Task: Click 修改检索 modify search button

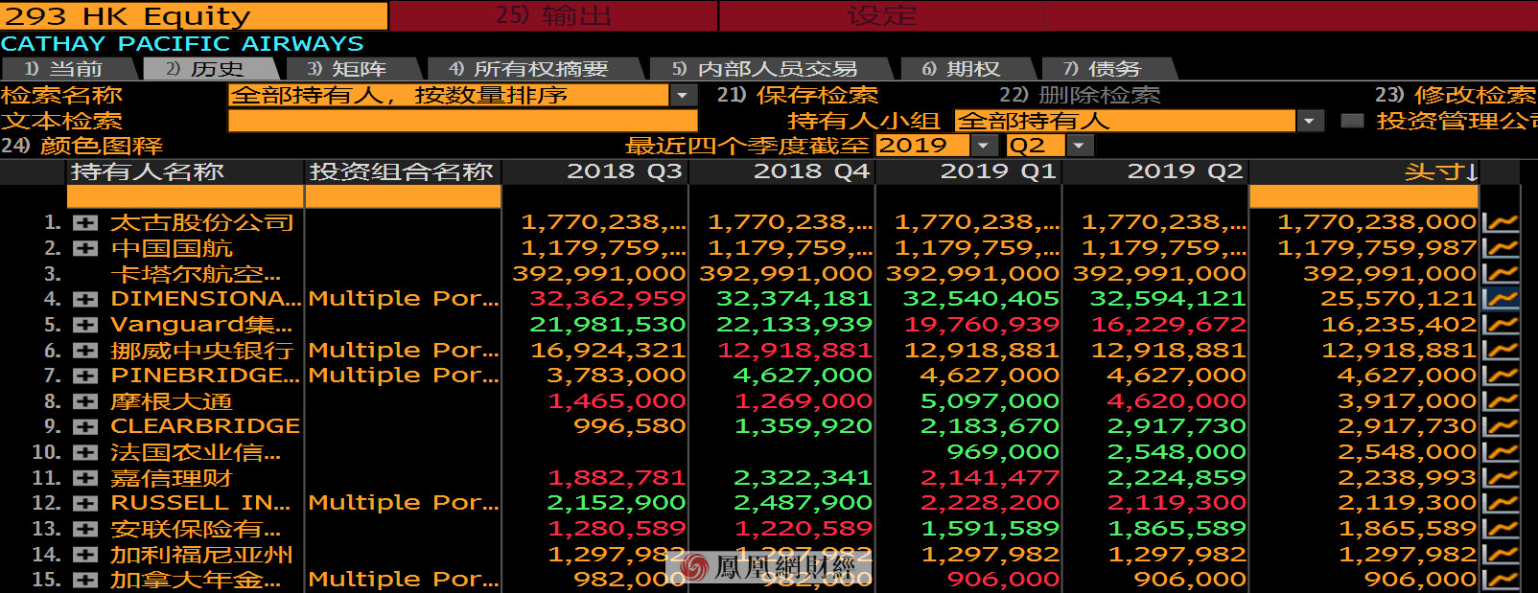Action: tap(1456, 95)
